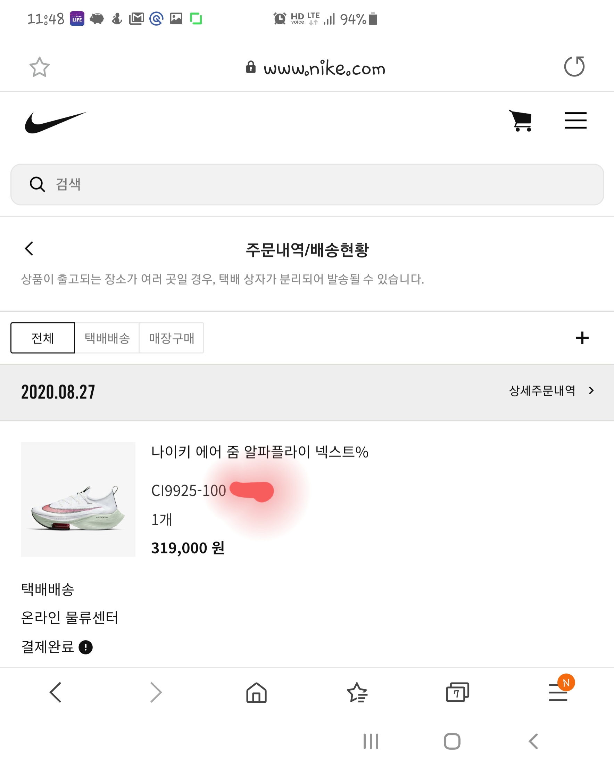Screen dimensions: 614x767
Task: Tap the 나이키 에어 줌 알파플라이 넥스트% title
Action: [260, 452]
